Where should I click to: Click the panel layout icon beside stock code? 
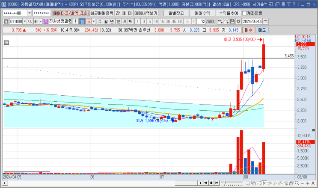pos(6,21)
